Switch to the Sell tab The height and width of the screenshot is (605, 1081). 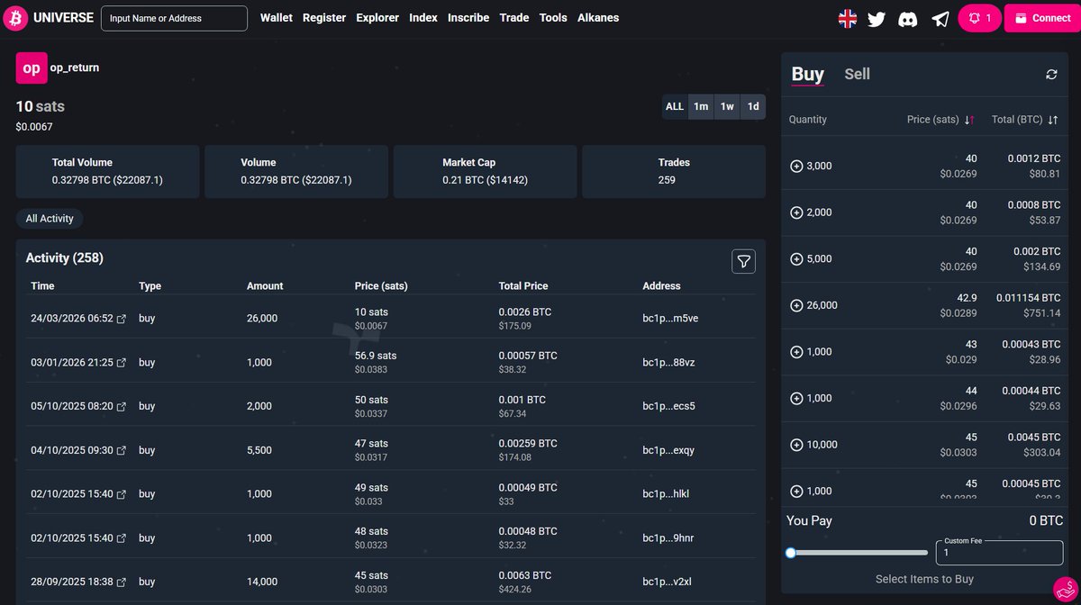857,75
